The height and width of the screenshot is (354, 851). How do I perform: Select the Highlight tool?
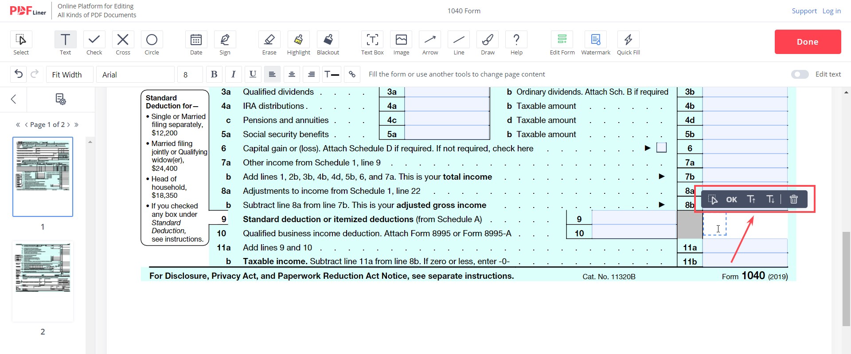tap(298, 43)
